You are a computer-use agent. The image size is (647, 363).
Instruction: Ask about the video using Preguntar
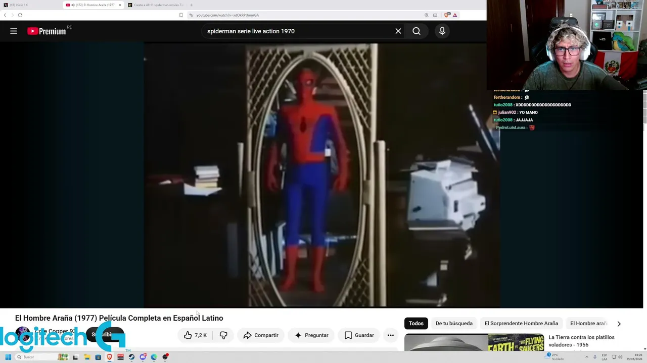point(311,335)
